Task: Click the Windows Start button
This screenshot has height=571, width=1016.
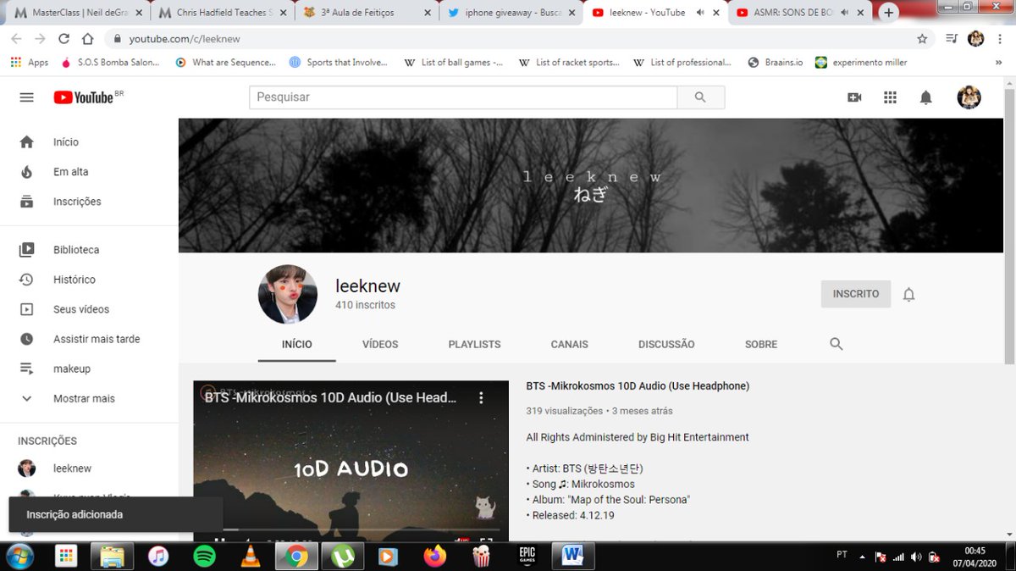Action: pos(18,557)
